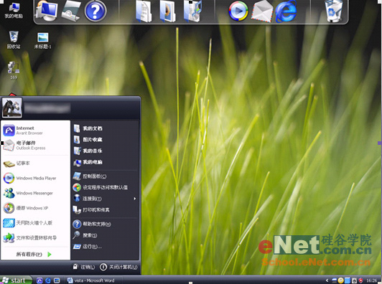Screen dimensions: 382x284
Task: Click the red shield tray icon
Action: 360,280
